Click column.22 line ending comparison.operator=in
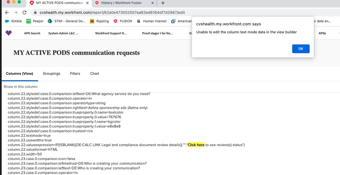Screen dimensions: 340x175 50,98
